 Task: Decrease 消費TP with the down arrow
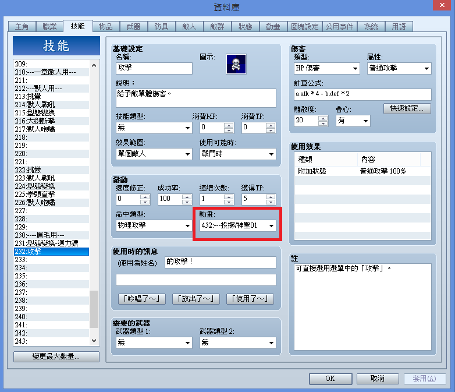[x=271, y=130]
